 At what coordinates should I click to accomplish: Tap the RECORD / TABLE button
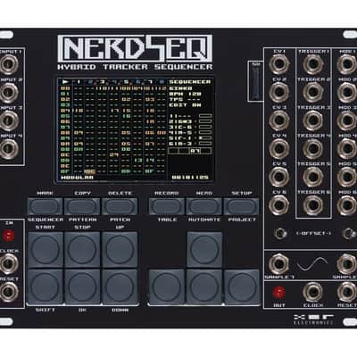(x=167, y=206)
